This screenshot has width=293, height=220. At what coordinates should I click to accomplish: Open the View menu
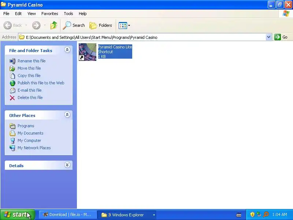[31, 14]
